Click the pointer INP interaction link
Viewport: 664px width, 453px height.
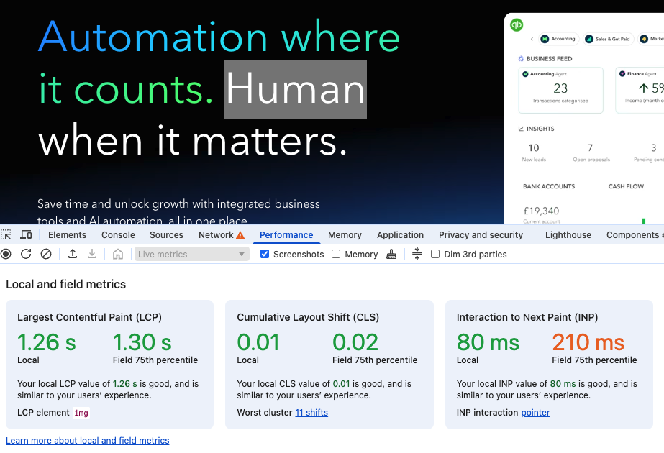click(535, 412)
